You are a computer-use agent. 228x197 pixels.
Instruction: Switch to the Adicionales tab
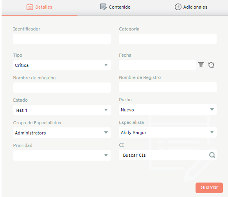coord(191,7)
